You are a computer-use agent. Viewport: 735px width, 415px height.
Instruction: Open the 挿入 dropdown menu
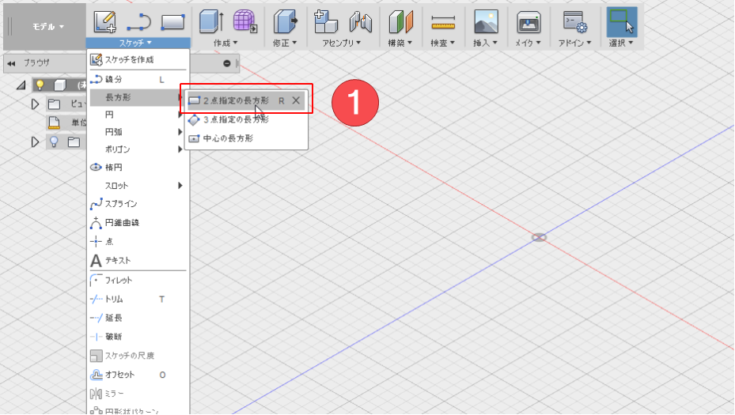pyautogui.click(x=485, y=43)
